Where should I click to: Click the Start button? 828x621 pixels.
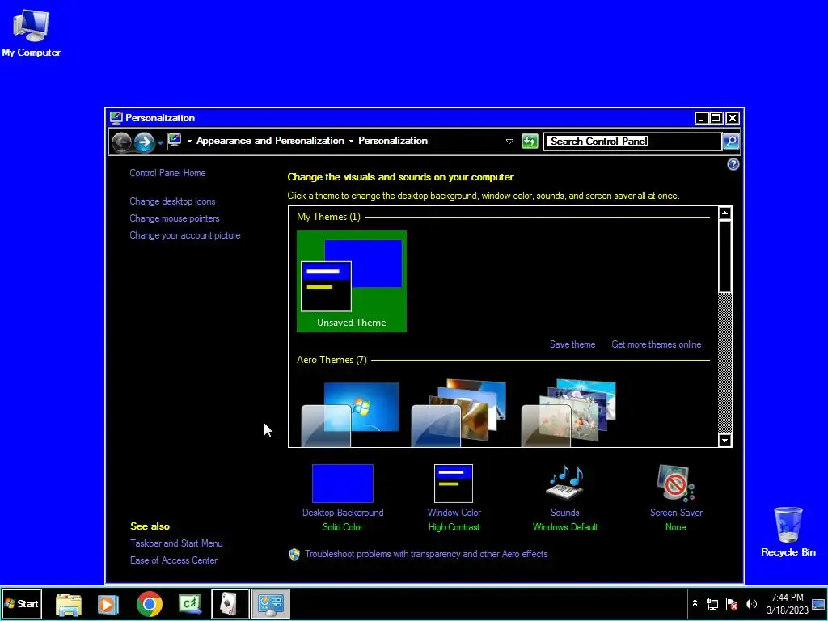click(22, 603)
